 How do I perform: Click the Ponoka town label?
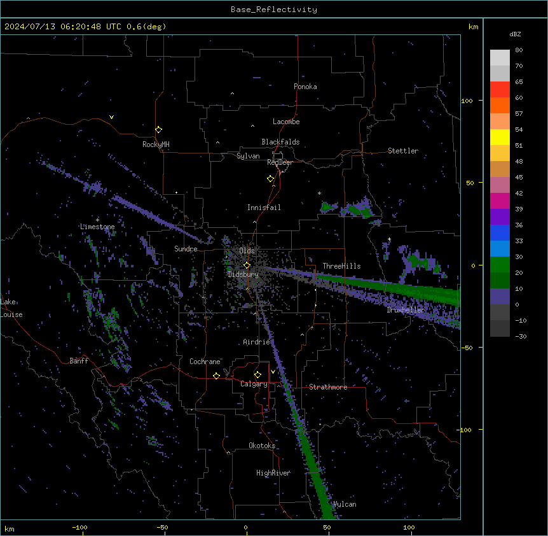(x=305, y=87)
